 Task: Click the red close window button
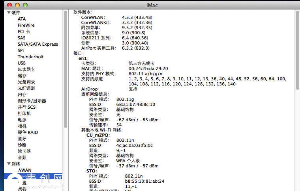pyautogui.click(x=9, y=5)
